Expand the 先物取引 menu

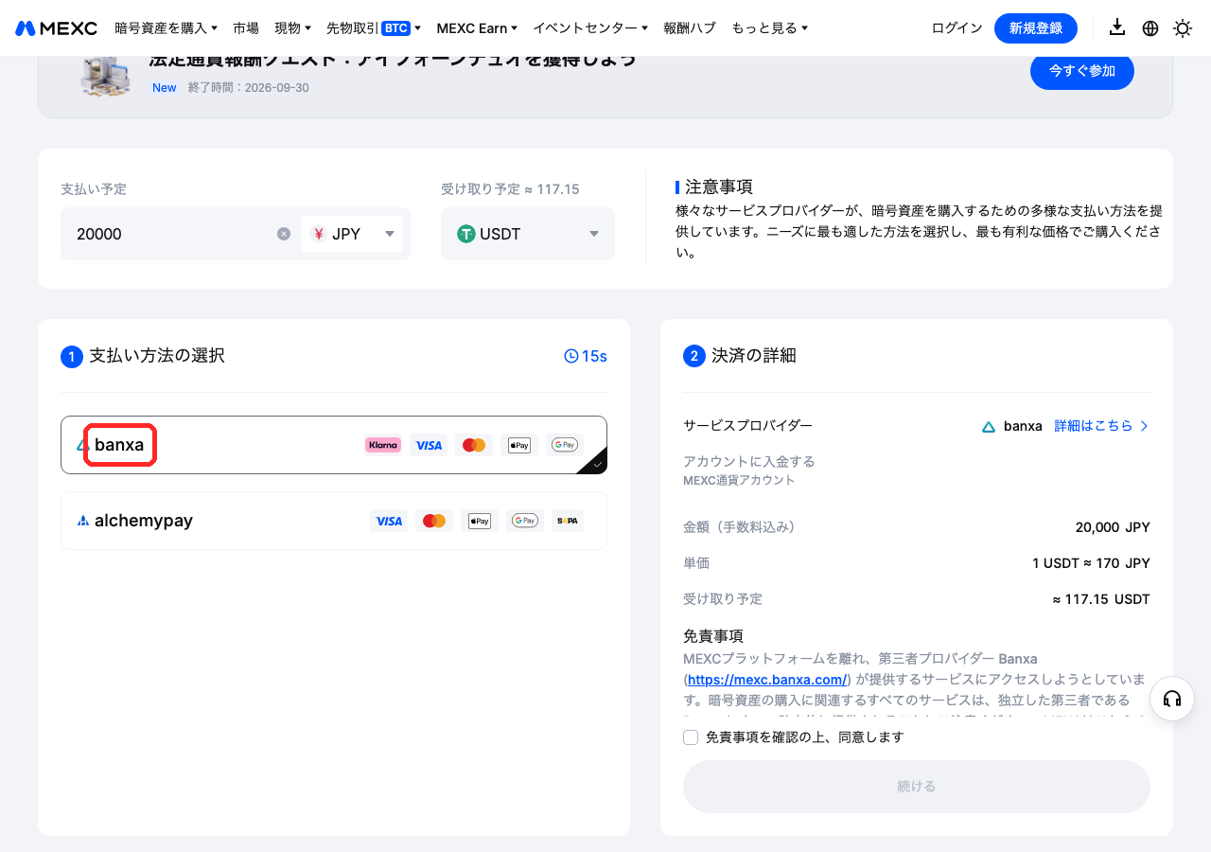click(x=374, y=28)
